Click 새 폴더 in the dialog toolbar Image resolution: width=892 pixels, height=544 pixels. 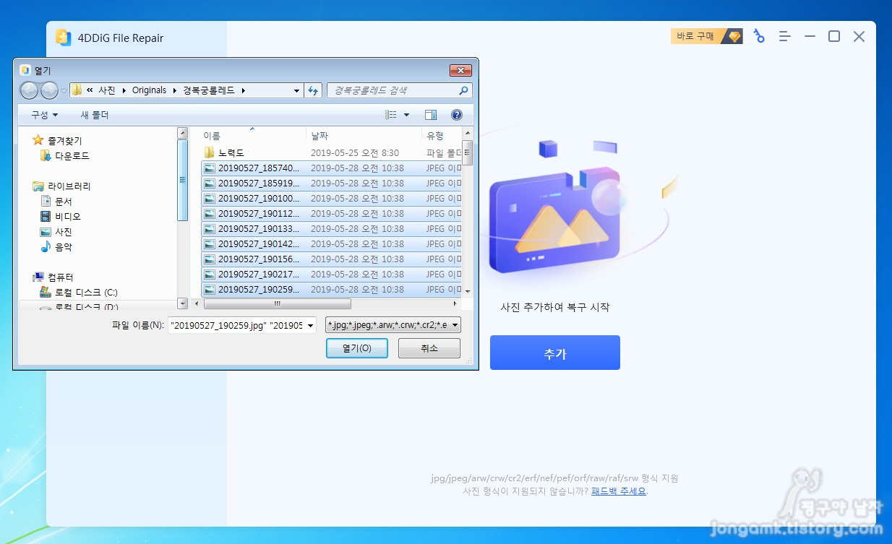point(95,115)
